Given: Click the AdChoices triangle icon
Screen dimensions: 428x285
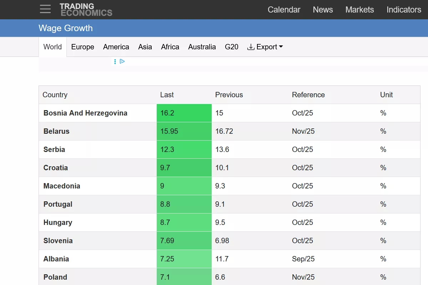Looking at the screenshot, I should click(x=122, y=62).
